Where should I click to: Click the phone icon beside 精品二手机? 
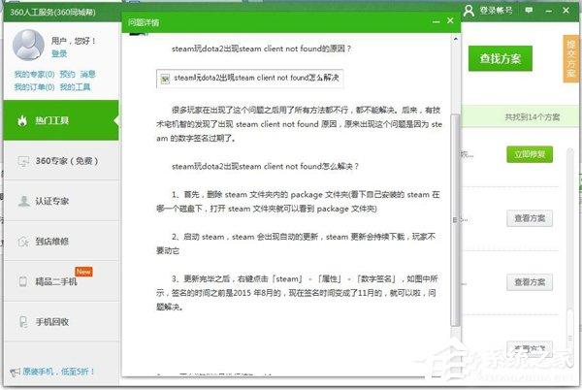coord(23,281)
